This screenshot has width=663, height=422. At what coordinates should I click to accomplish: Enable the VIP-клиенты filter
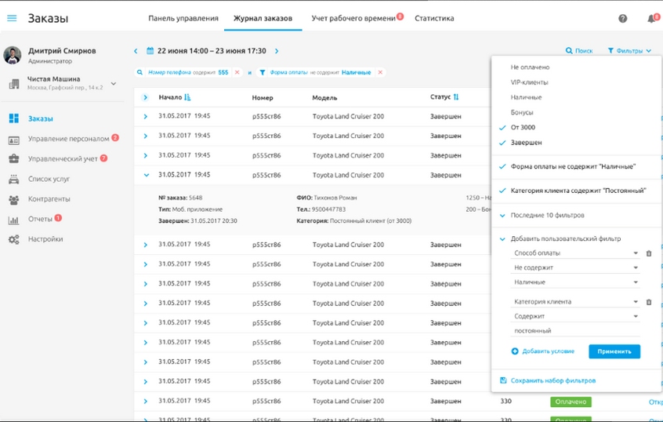pyautogui.click(x=530, y=82)
